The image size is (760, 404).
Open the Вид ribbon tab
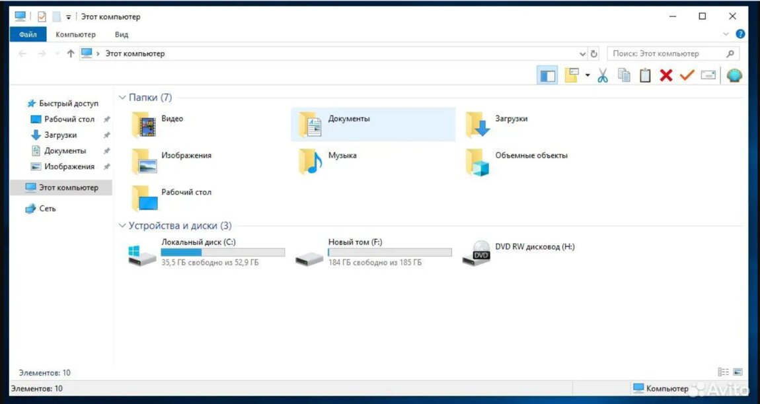pyautogui.click(x=122, y=34)
